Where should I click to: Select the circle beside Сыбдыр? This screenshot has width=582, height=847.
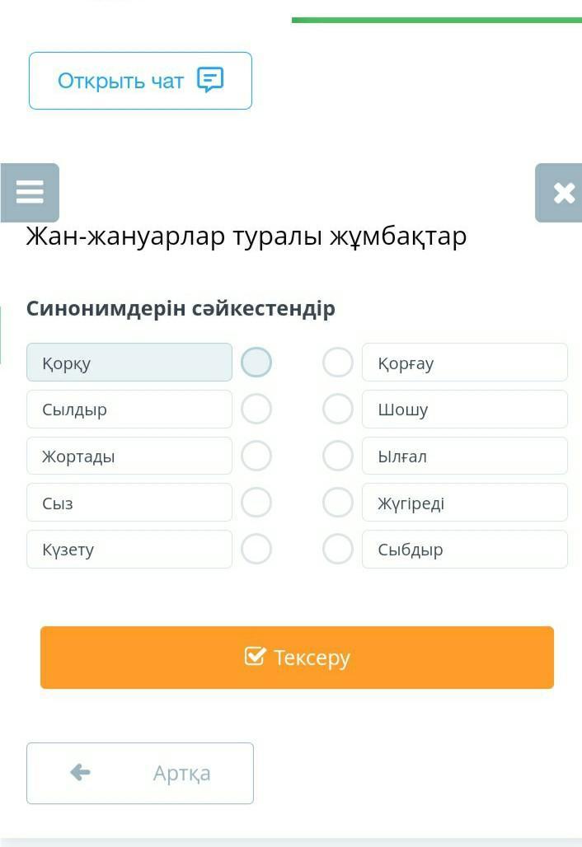click(x=338, y=549)
